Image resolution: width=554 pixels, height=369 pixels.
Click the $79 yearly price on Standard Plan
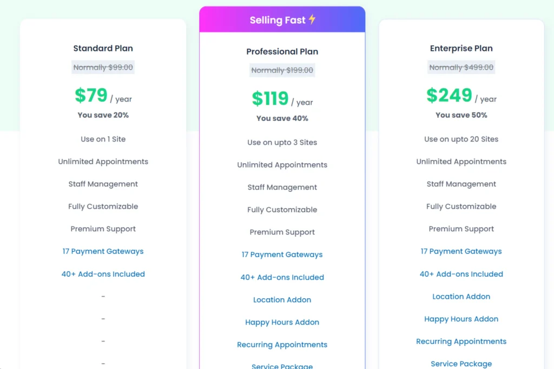(x=90, y=96)
